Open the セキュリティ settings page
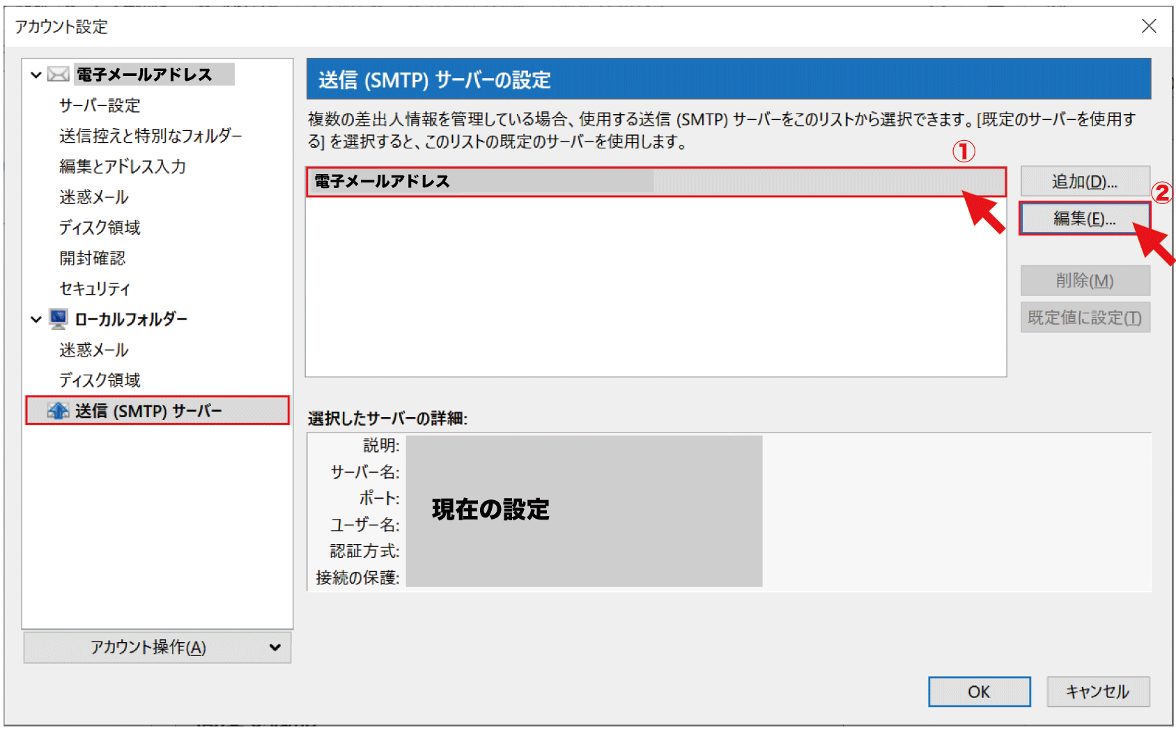This screenshot has height=732, width=1176. (95, 289)
